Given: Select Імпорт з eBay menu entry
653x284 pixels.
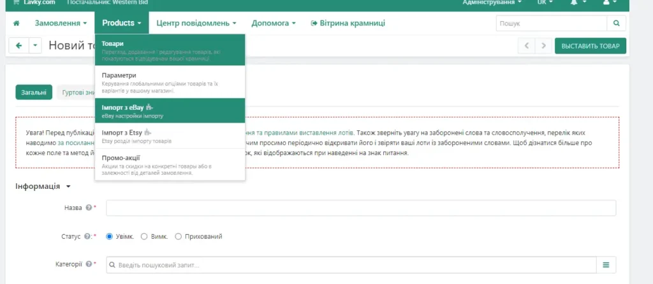Looking at the screenshot, I should point(170,110).
